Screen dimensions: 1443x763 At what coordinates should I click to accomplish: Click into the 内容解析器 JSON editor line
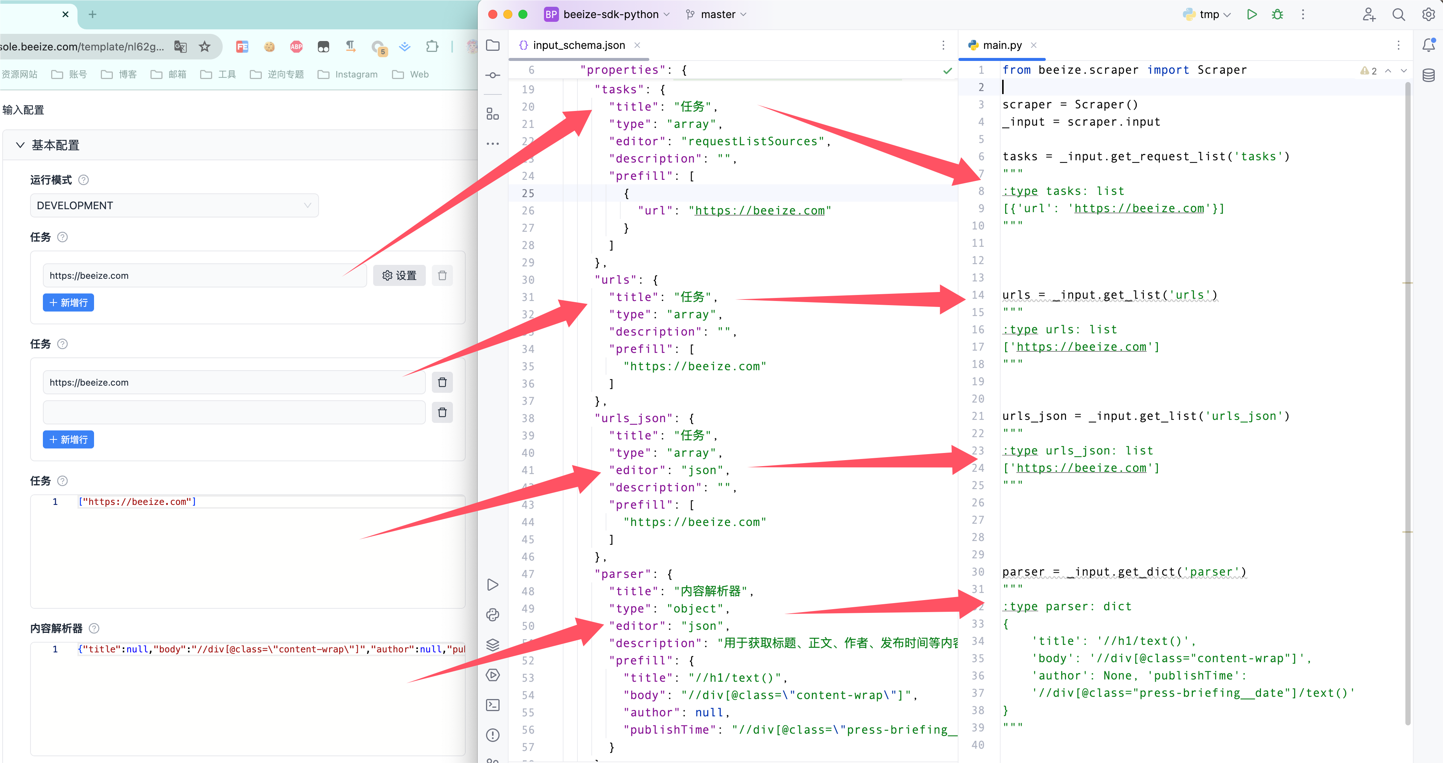click(x=271, y=649)
